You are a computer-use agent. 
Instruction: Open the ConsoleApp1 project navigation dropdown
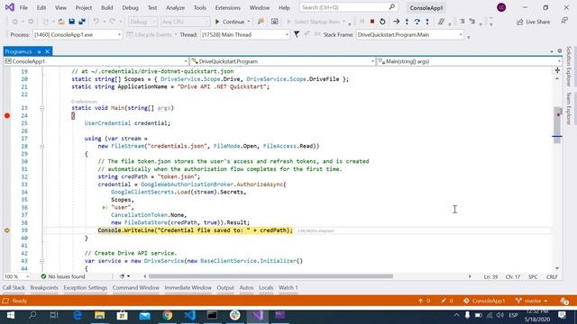[96, 61]
